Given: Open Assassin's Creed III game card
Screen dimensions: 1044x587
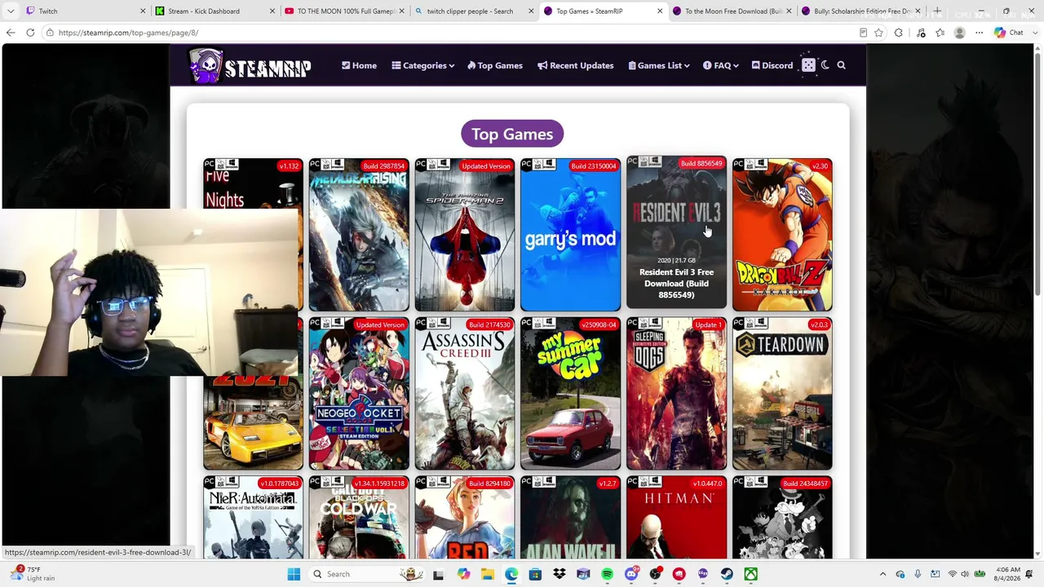Looking at the screenshot, I should (x=465, y=394).
